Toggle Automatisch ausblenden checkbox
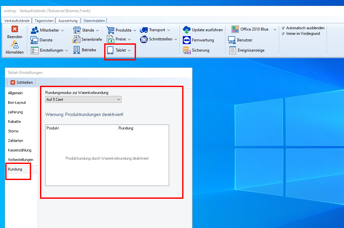 283,28
